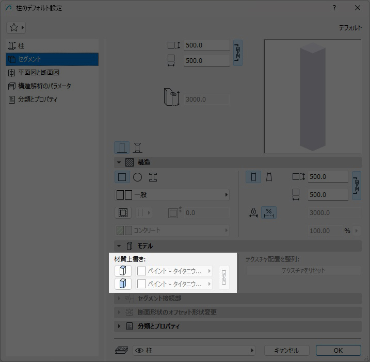Select the complex profile I-beam icon
The image size is (370, 362).
point(153,177)
